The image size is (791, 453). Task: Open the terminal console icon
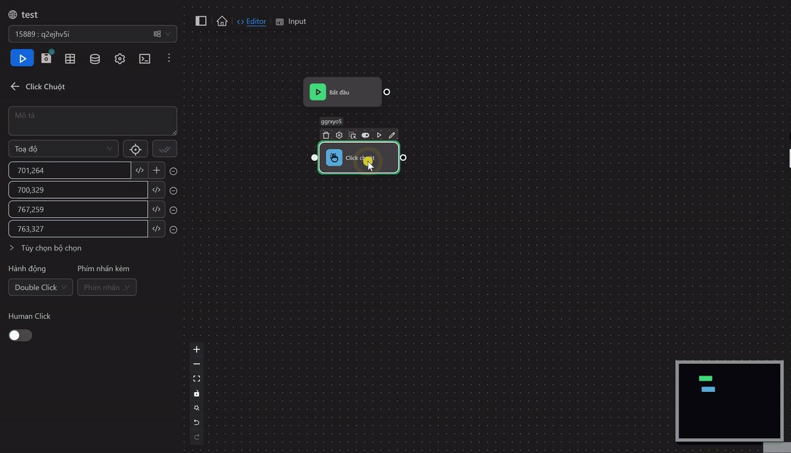[x=145, y=59]
